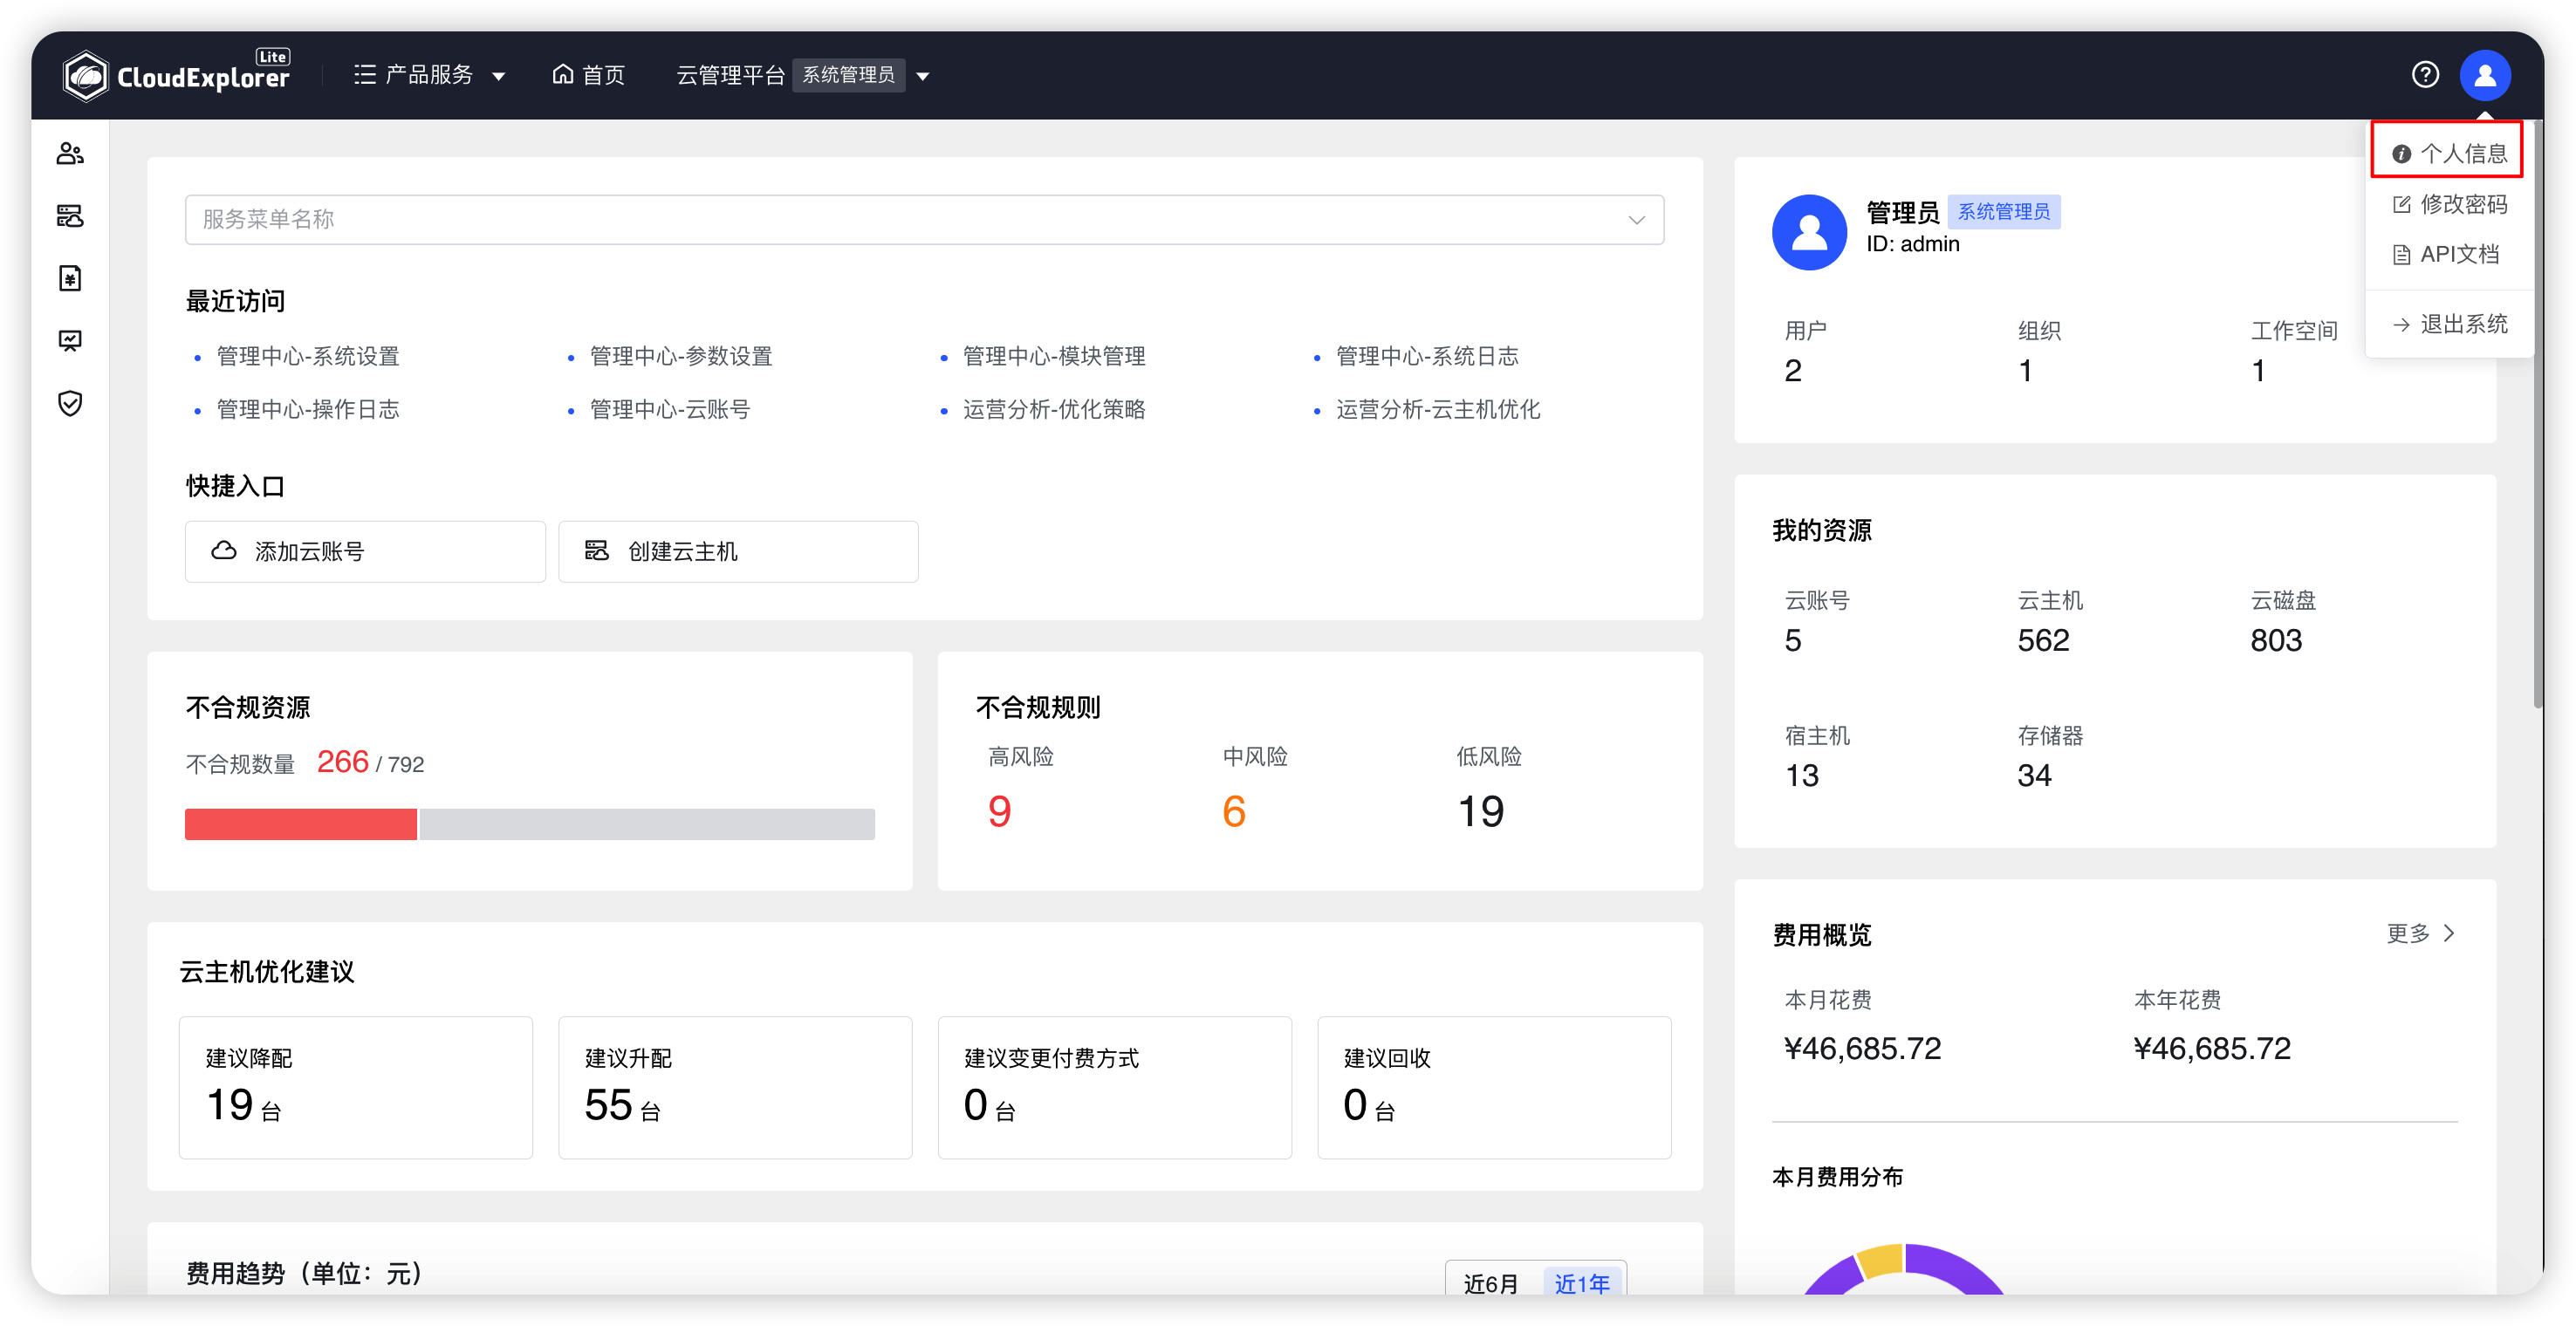The width and height of the screenshot is (2576, 1326).
Task: Click the 中风险 count 6
Action: [x=1234, y=811]
